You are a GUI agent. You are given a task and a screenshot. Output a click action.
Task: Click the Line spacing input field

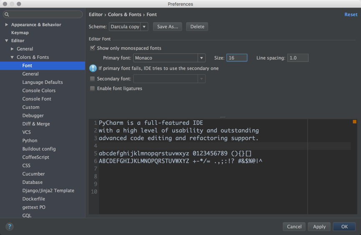click(x=298, y=58)
